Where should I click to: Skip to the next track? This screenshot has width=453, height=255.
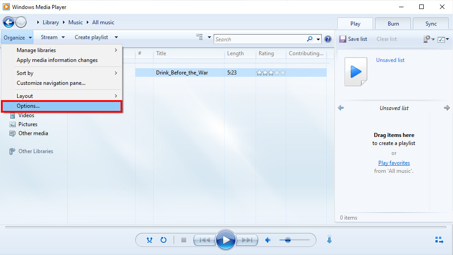[x=247, y=240]
